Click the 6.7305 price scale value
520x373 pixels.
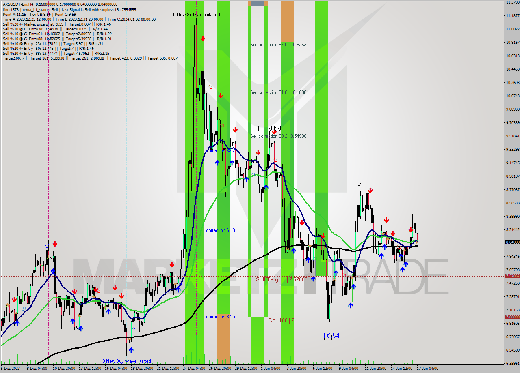(x=513, y=337)
